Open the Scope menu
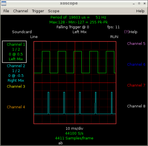 54,11
